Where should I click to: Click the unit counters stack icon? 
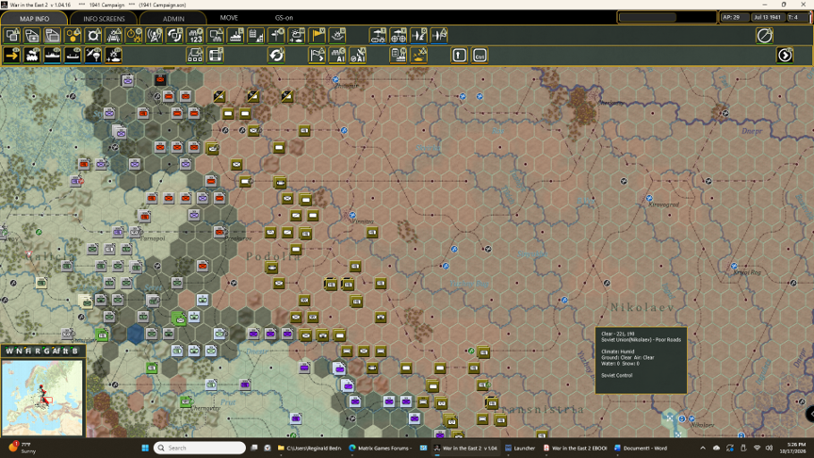click(12, 36)
